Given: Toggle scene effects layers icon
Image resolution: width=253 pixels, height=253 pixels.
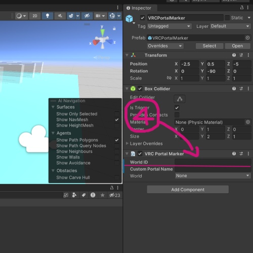Looking at the screenshot, I should pos(71,16).
